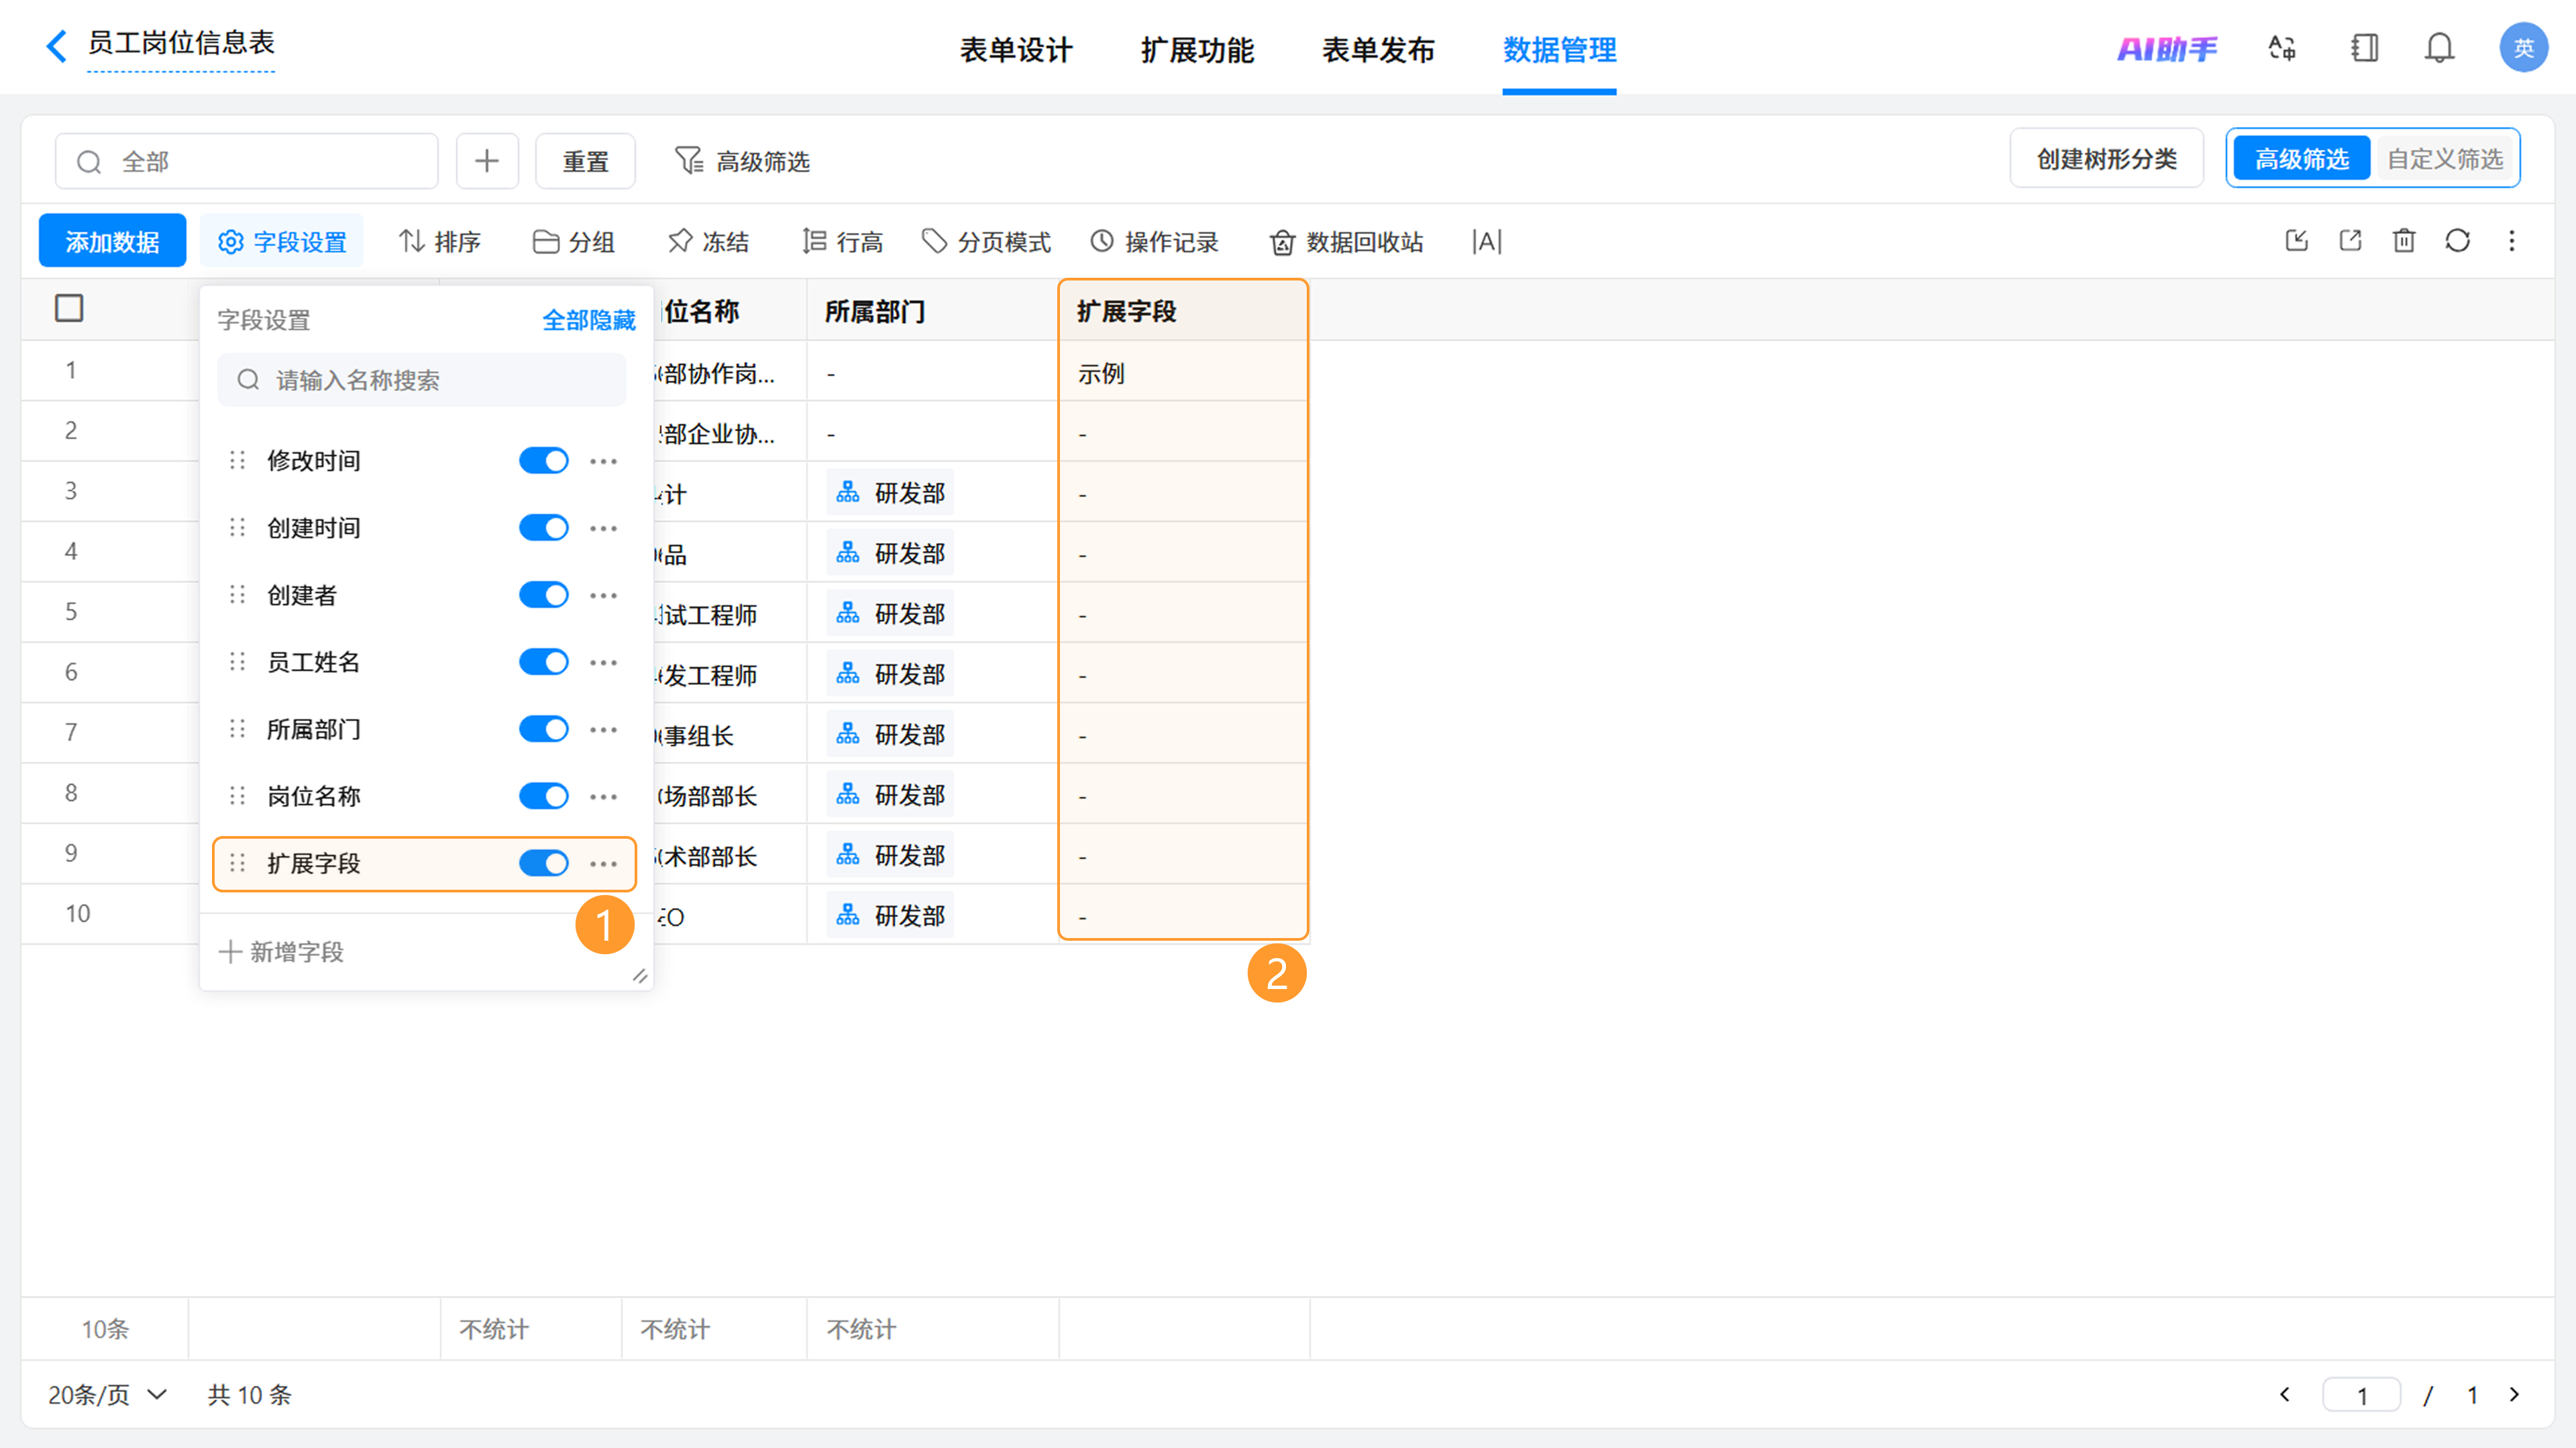Screen dimensions: 2576x1448
Task: Open 排序 sorting options
Action: [x=440, y=241]
